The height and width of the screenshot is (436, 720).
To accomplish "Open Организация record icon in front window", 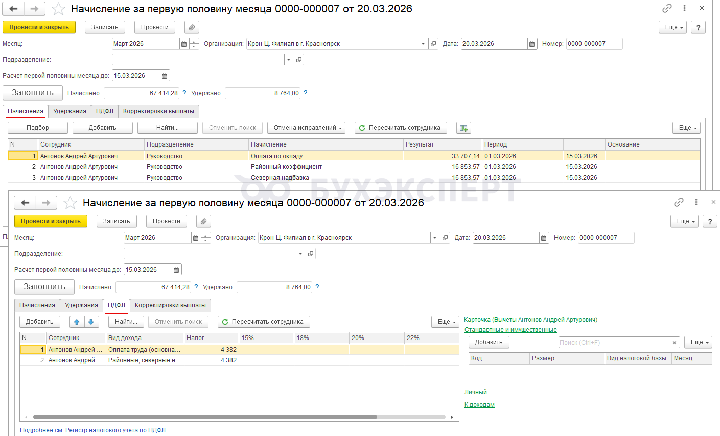I will coord(445,238).
